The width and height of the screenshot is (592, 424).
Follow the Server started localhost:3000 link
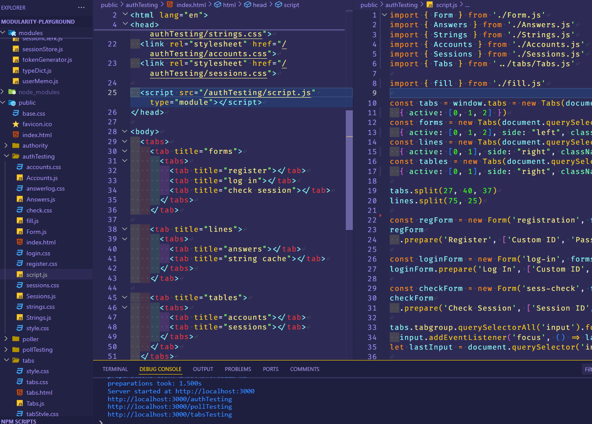[x=215, y=391]
